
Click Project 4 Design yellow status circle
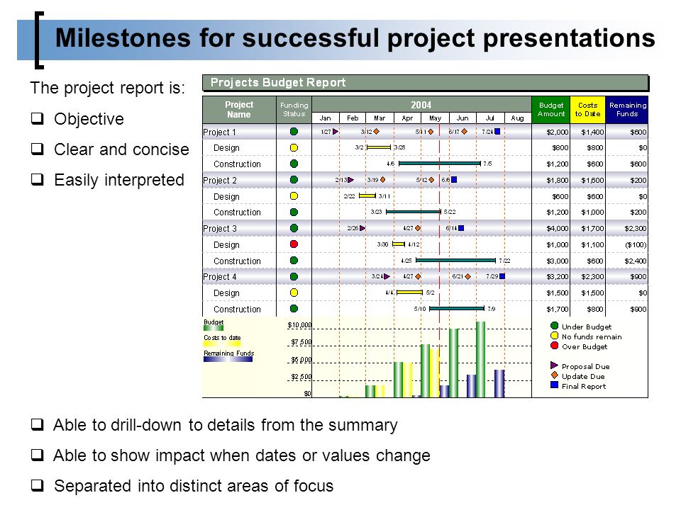[x=294, y=293]
